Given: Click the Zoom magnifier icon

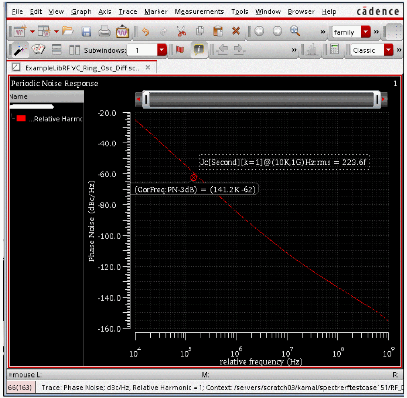Looking at the screenshot, I should (295, 31).
